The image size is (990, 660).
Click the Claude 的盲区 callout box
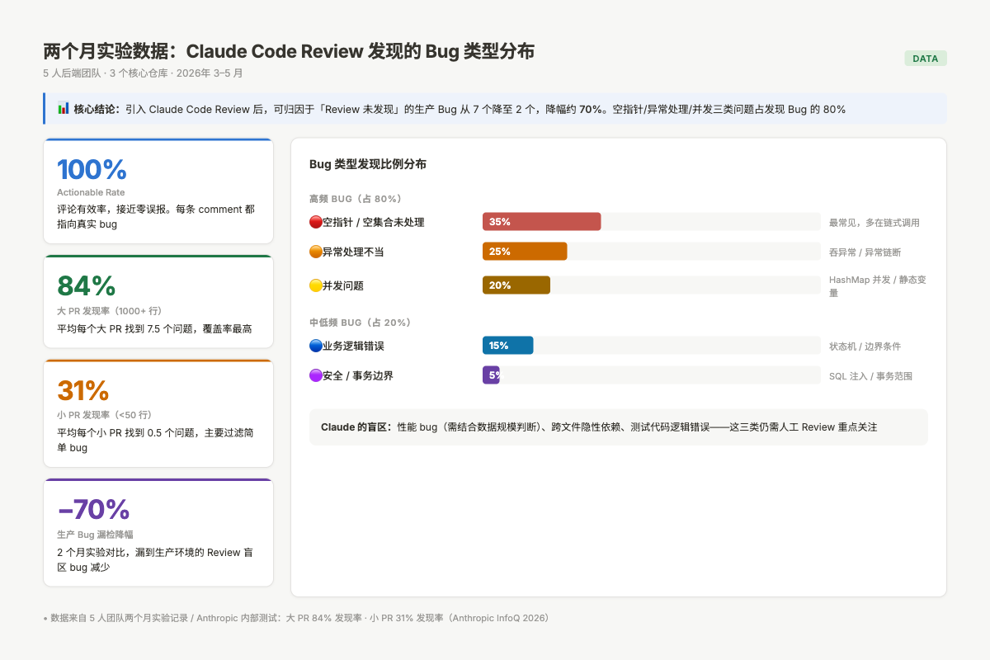(x=619, y=427)
